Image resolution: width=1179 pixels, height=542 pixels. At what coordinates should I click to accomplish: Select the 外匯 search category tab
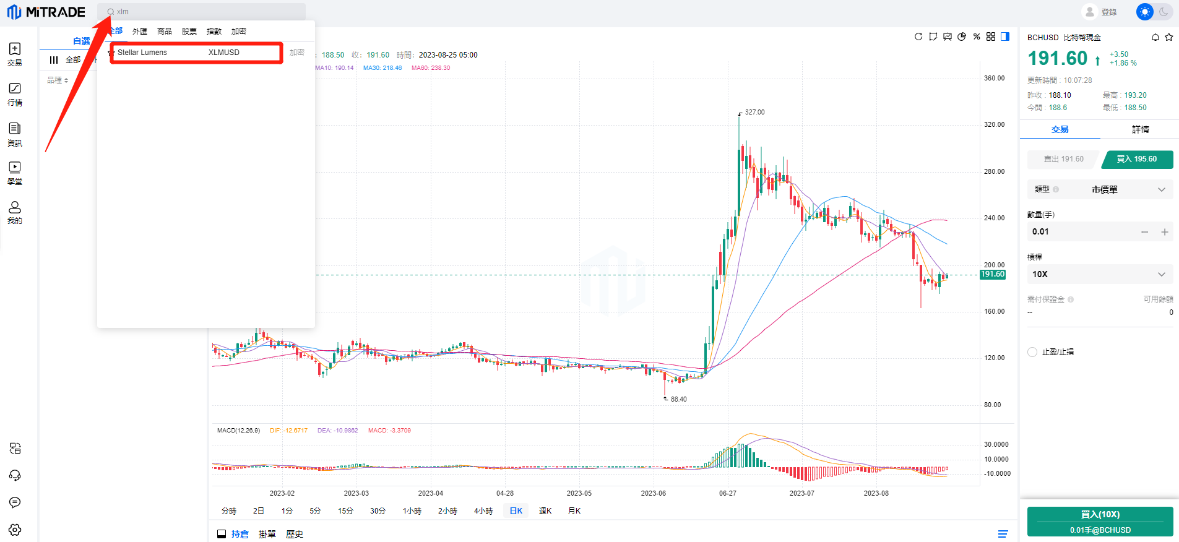coord(140,32)
